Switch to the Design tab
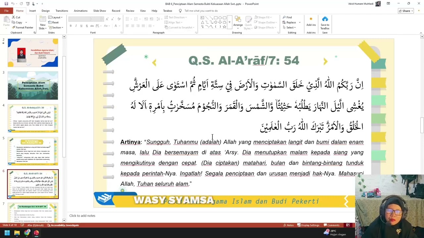 coord(45,11)
